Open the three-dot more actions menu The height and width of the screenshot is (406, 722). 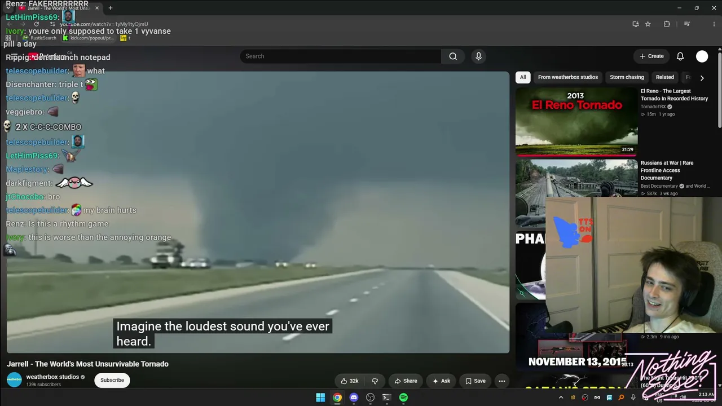tap(501, 381)
